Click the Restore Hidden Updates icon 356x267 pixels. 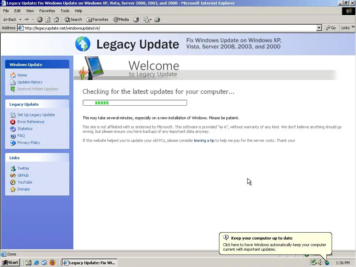pyautogui.click(x=13, y=89)
